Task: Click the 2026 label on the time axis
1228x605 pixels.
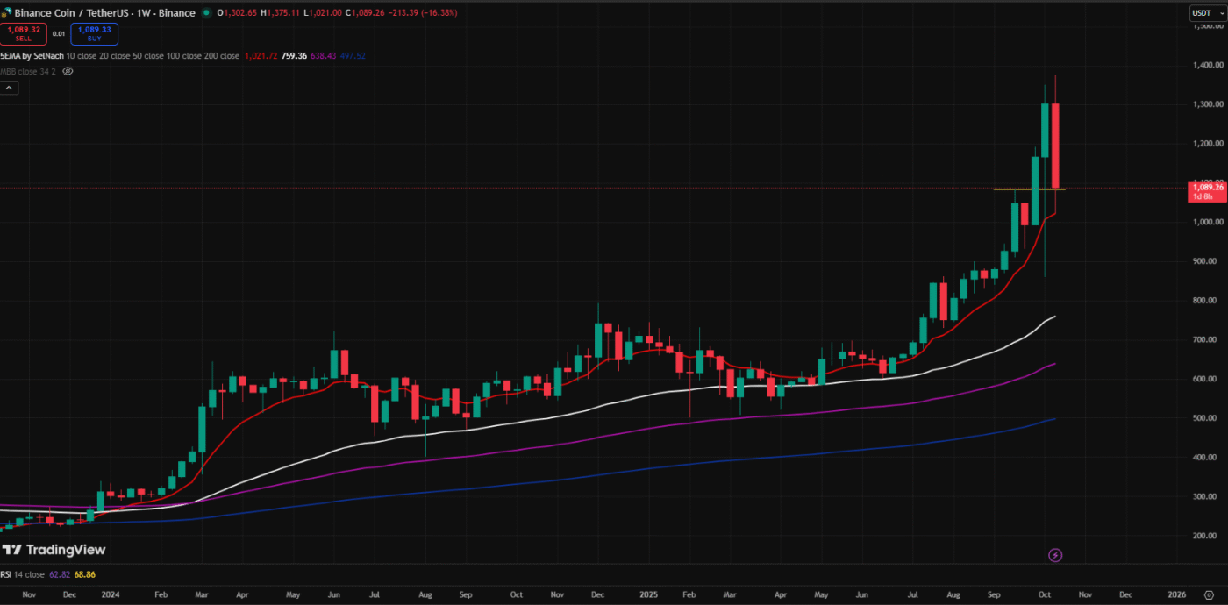Action: (x=1178, y=594)
